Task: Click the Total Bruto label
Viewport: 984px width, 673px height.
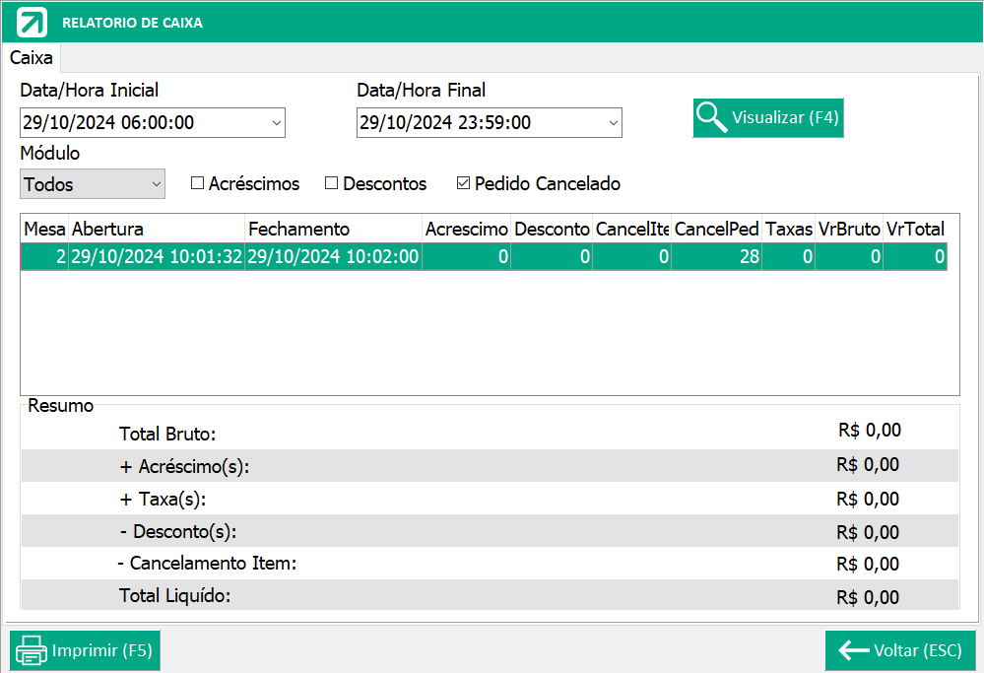Action: pos(167,434)
